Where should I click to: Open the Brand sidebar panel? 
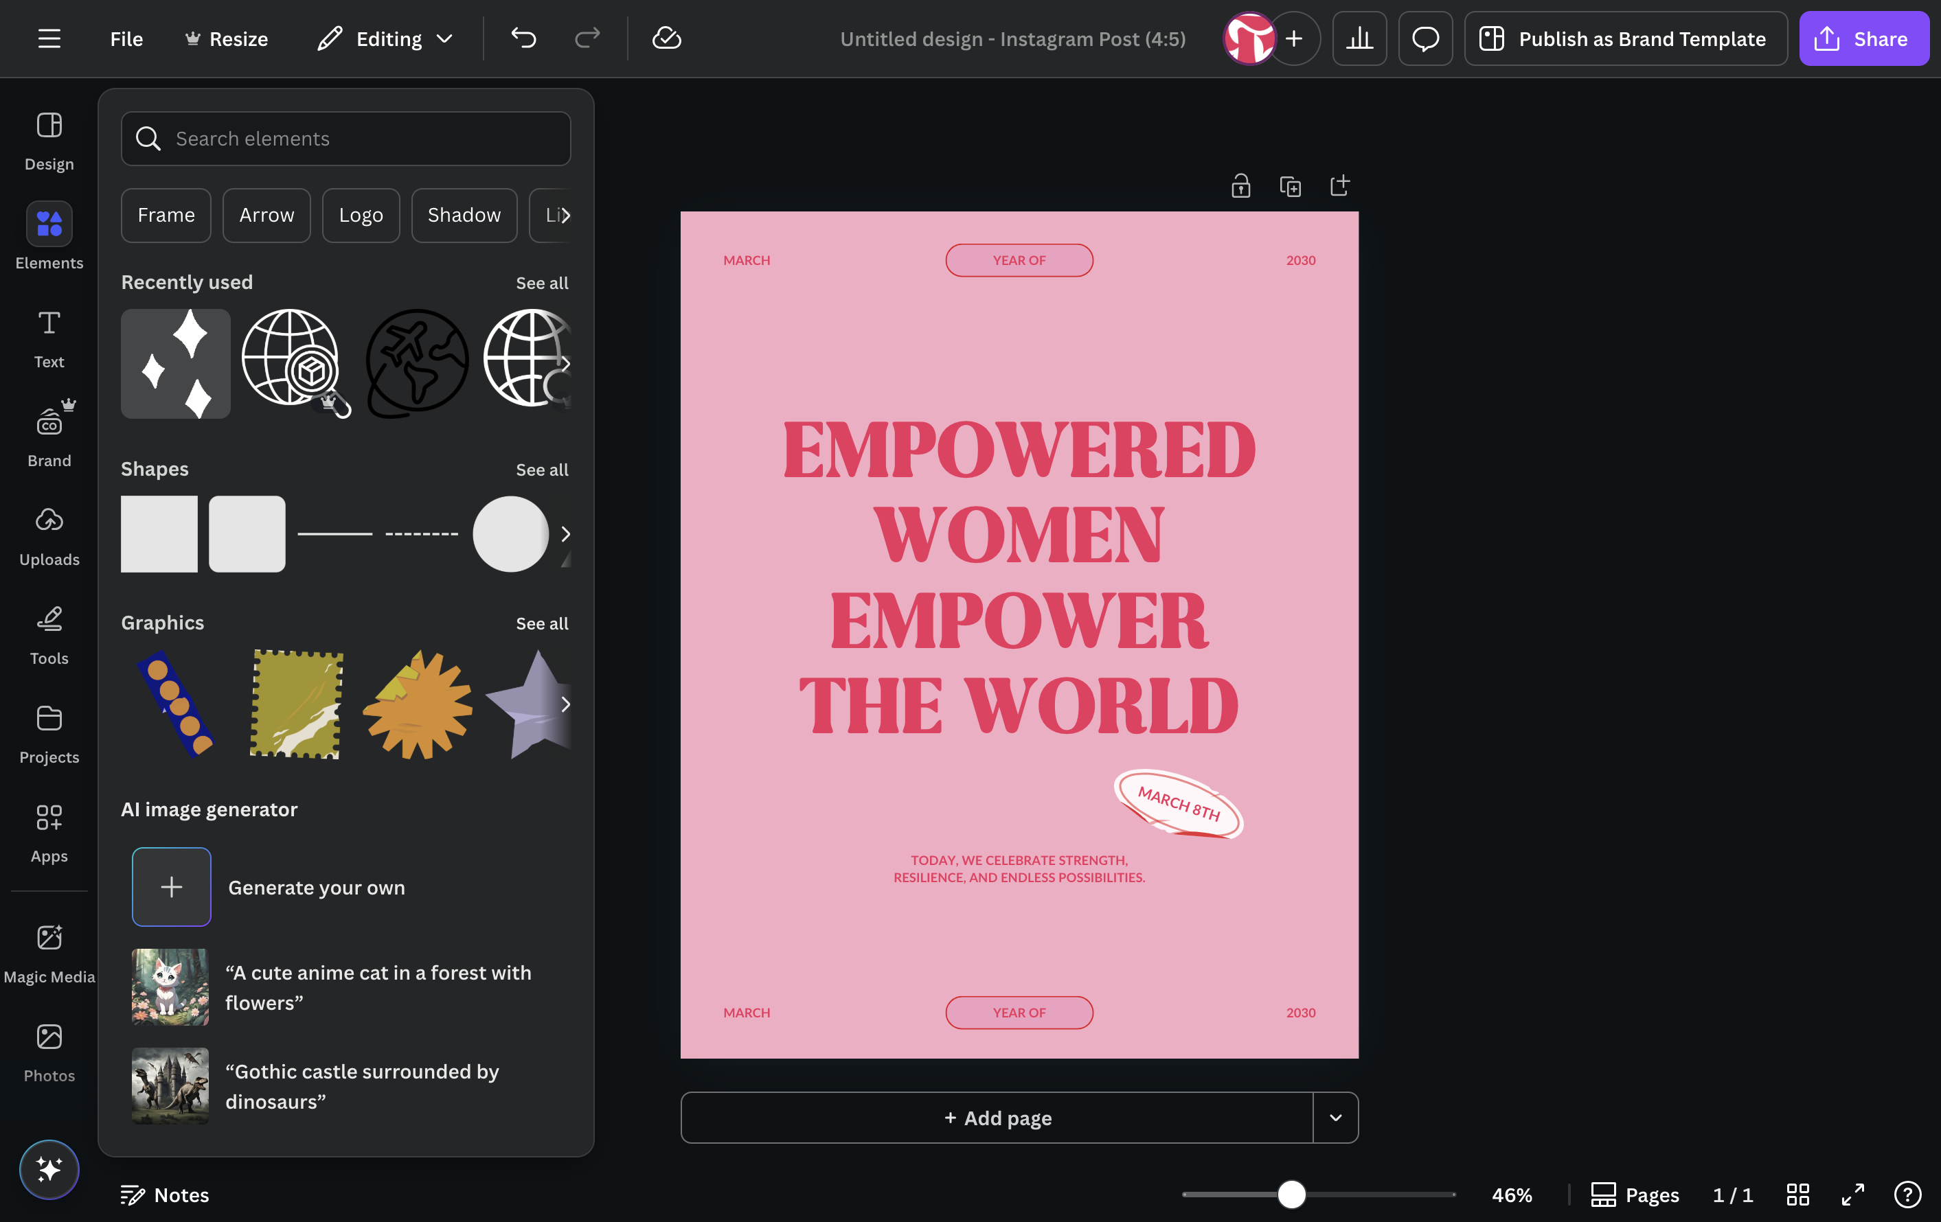[x=49, y=435]
